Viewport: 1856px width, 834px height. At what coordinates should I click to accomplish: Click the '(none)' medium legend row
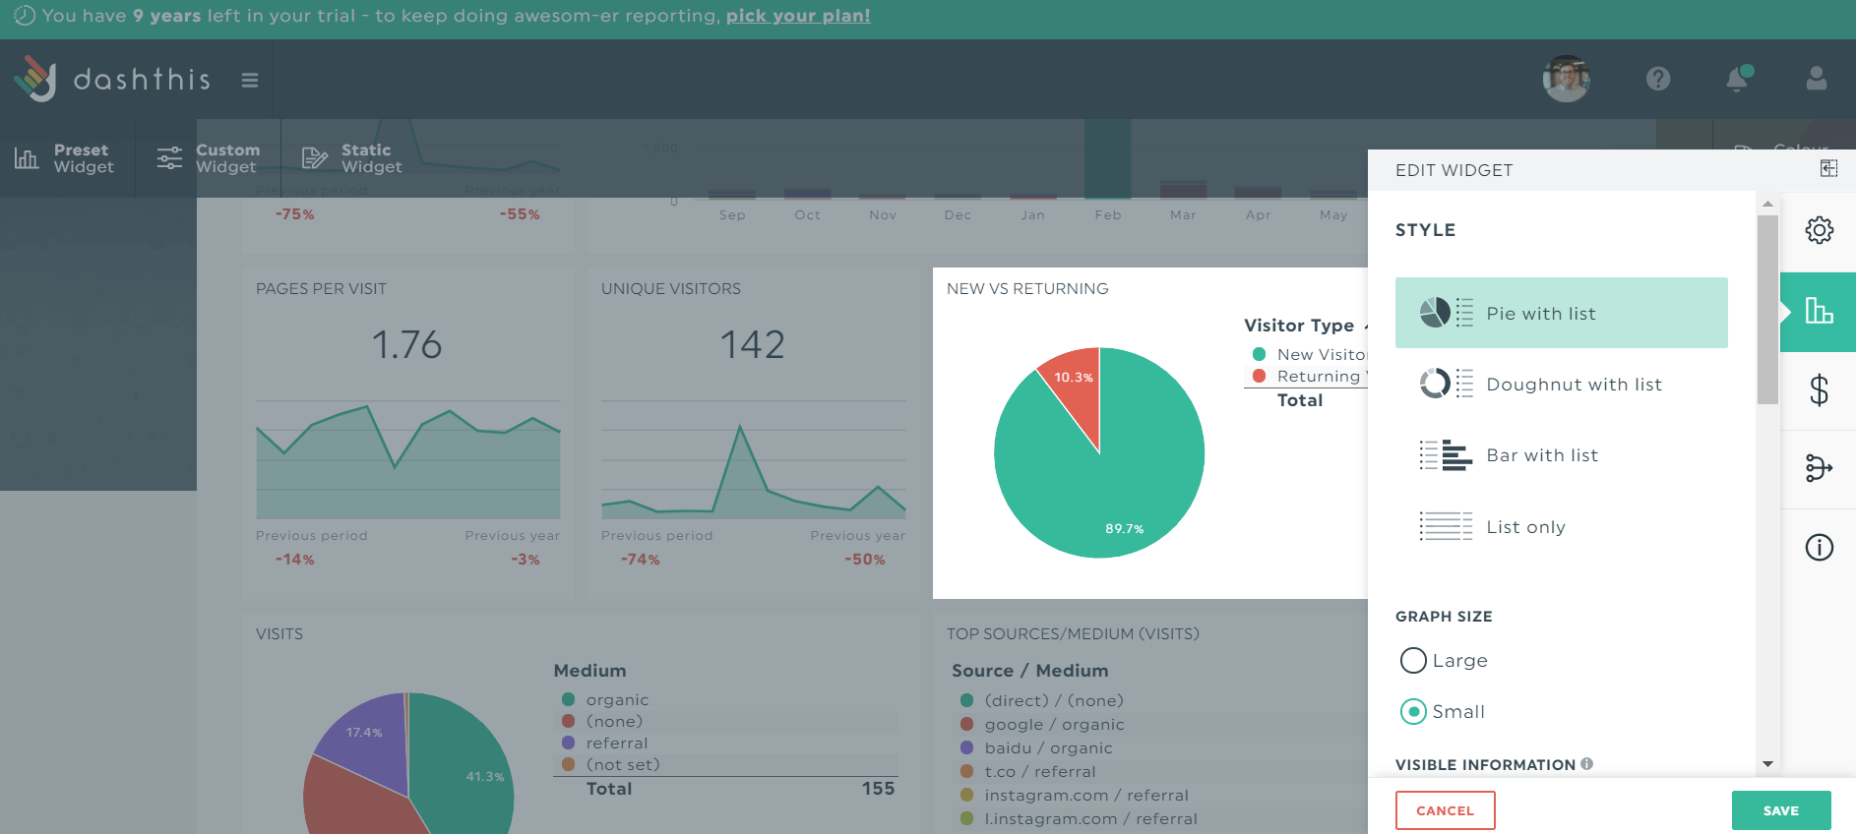click(x=728, y=721)
